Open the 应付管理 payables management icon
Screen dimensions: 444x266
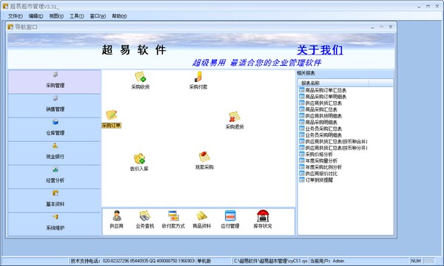(230, 219)
